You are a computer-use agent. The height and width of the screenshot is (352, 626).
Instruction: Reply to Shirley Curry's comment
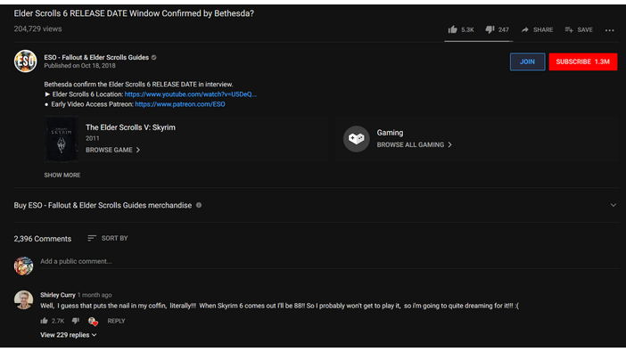(116, 321)
